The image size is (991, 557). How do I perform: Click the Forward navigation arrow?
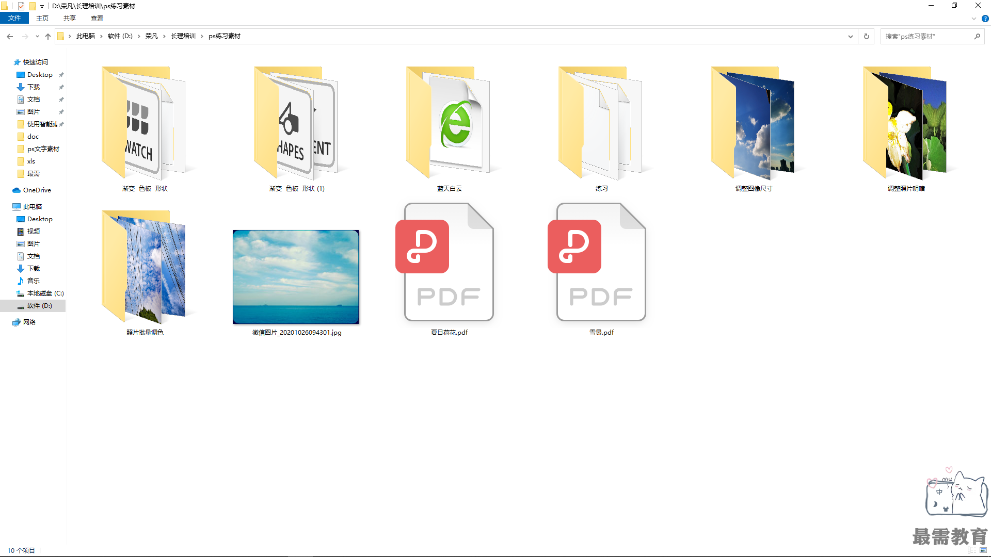coord(25,36)
